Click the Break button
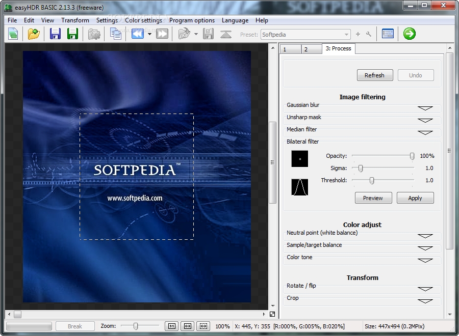 click(x=75, y=326)
